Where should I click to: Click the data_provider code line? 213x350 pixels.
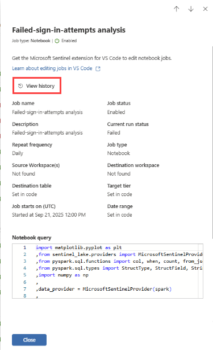[x=103, y=289]
